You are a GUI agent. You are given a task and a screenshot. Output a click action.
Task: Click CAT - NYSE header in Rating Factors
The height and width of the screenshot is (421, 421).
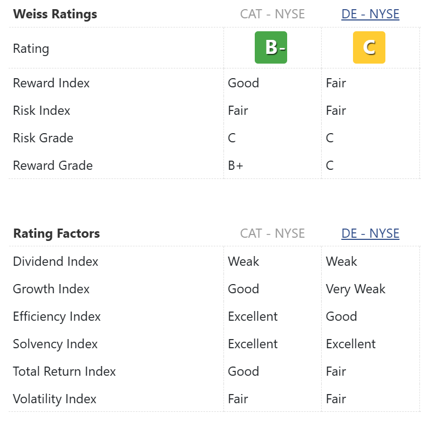coord(273,233)
